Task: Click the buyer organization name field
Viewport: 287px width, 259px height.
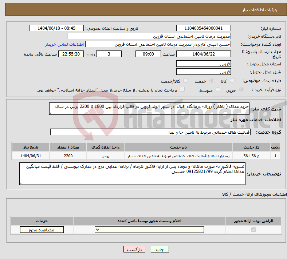Action: tap(149, 36)
